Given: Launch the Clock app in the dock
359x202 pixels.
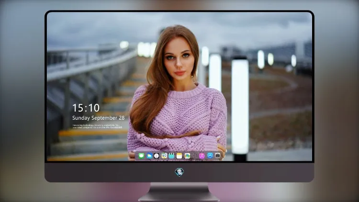Looking at the screenshot, I should (157, 156).
